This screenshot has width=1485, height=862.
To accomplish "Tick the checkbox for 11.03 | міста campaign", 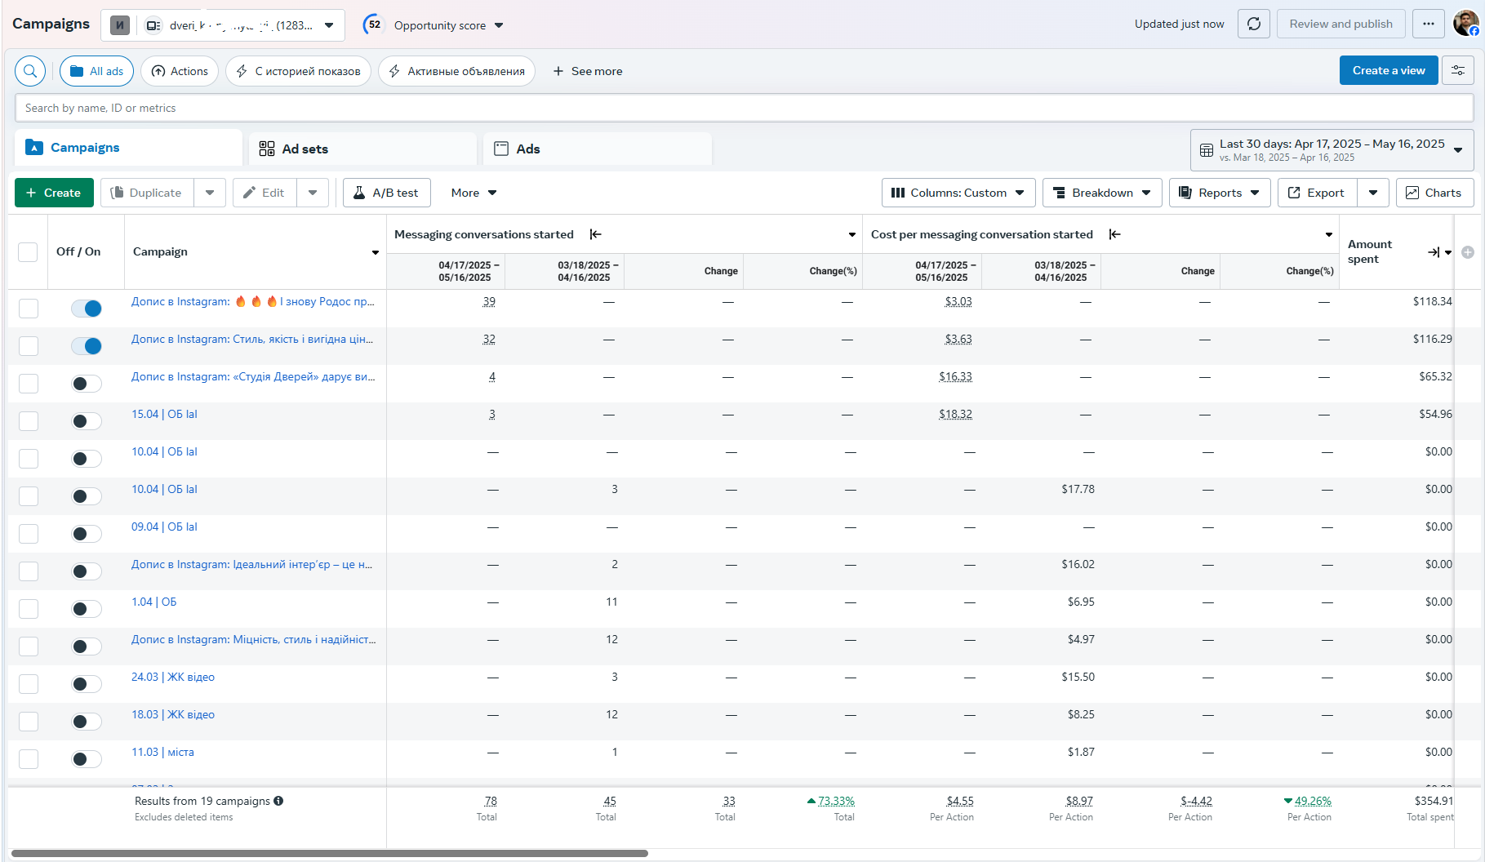I will pyautogui.click(x=29, y=759).
